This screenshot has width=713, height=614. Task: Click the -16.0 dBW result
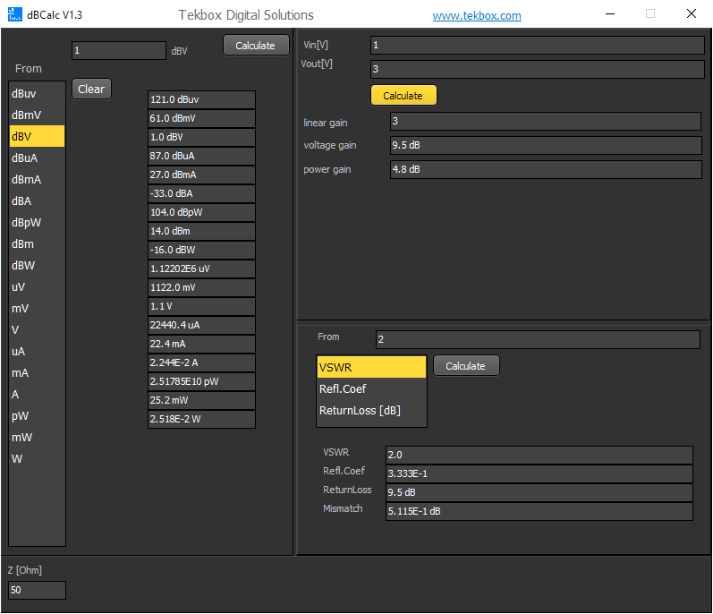[x=201, y=250]
